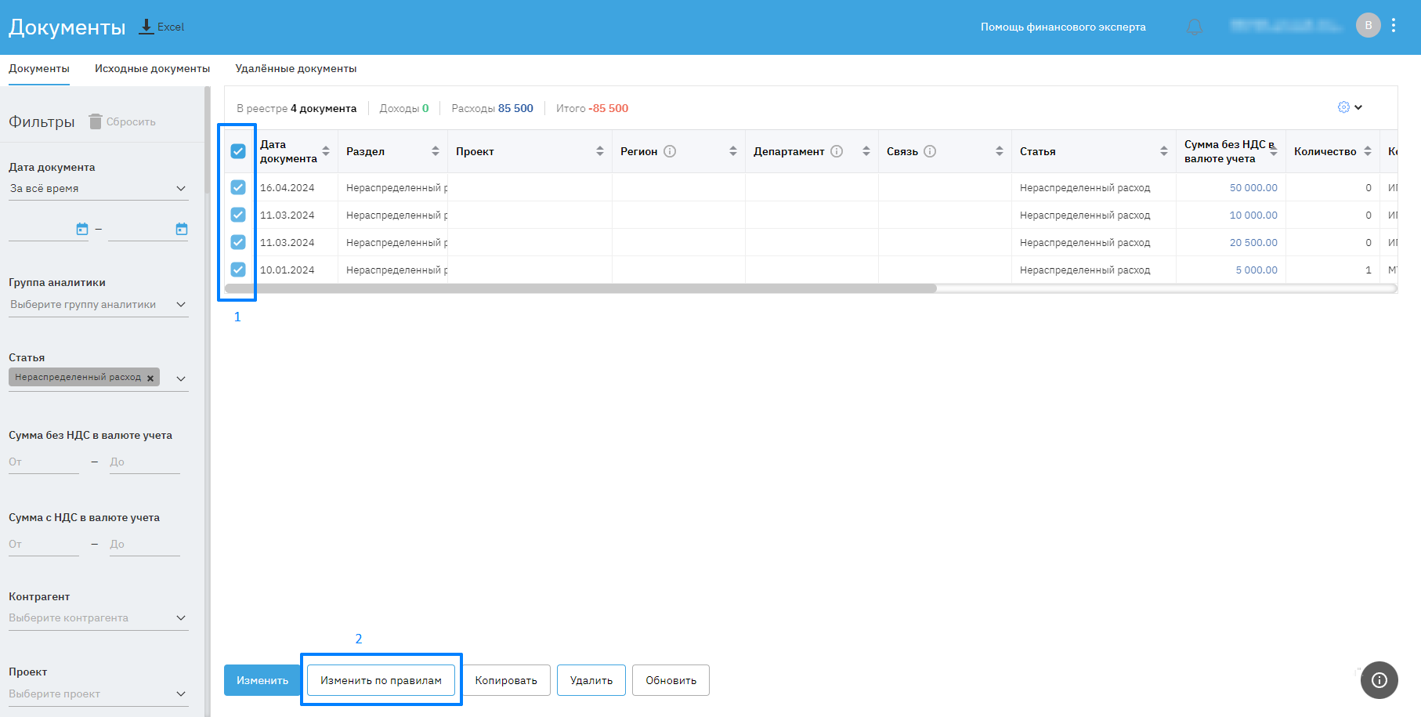Click the table's horizontal scrollbar
Screen dimensions: 1421x717
coord(580,288)
